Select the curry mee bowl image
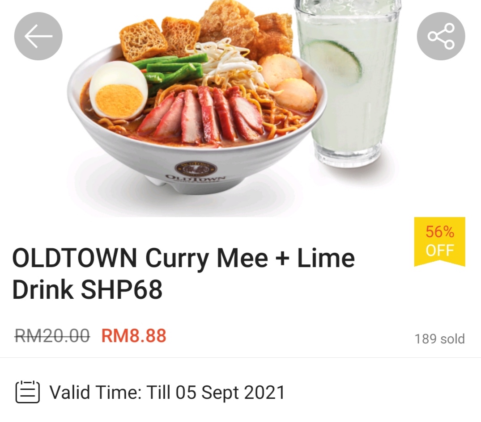Viewport: 481px width, 422px height. click(196, 101)
